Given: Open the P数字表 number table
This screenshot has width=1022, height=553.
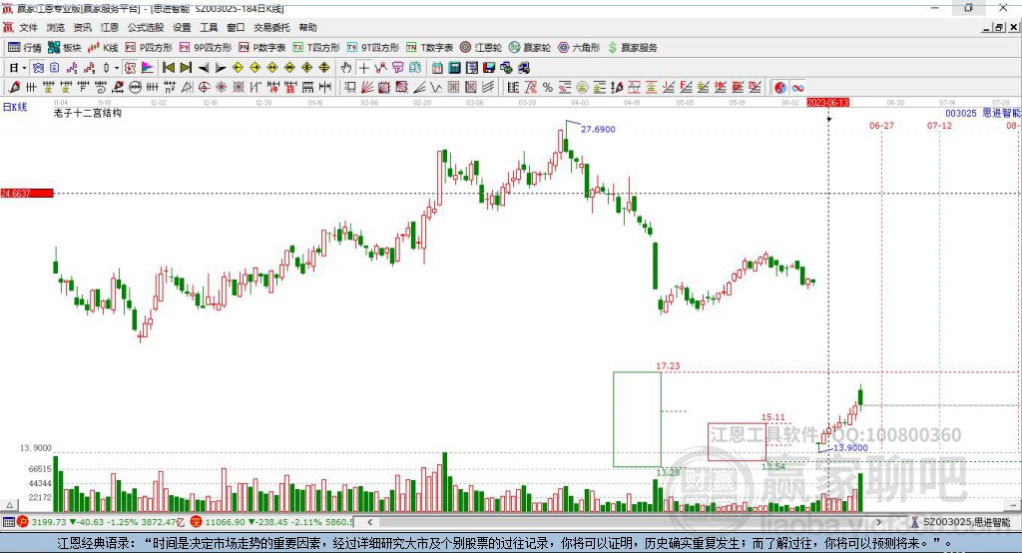Looking at the screenshot, I should (x=262, y=48).
